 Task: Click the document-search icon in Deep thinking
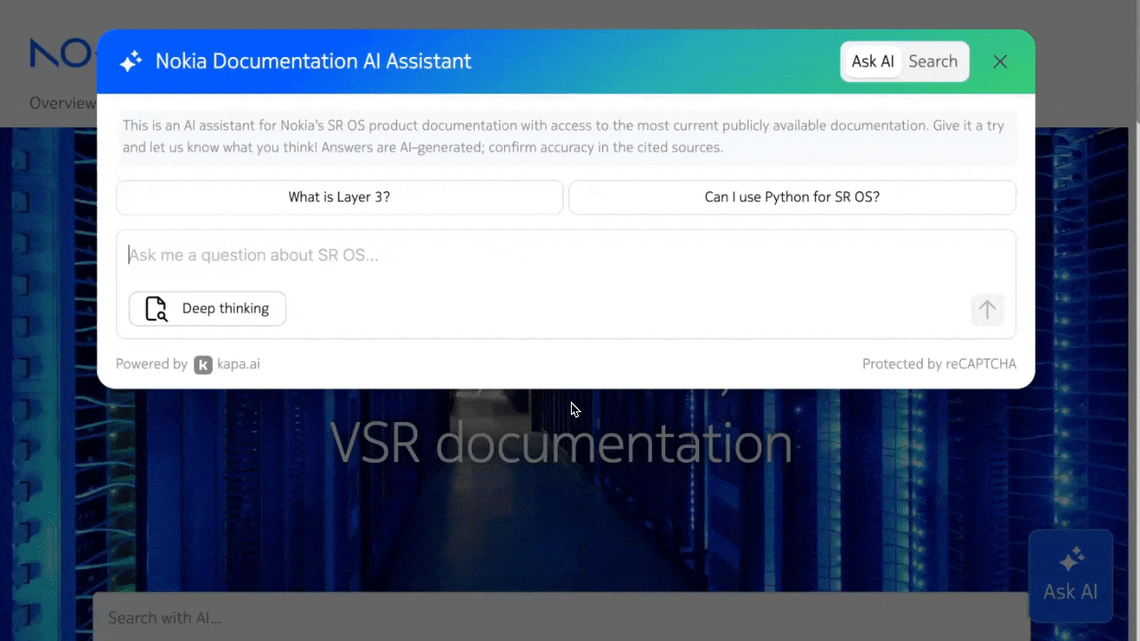[157, 309]
